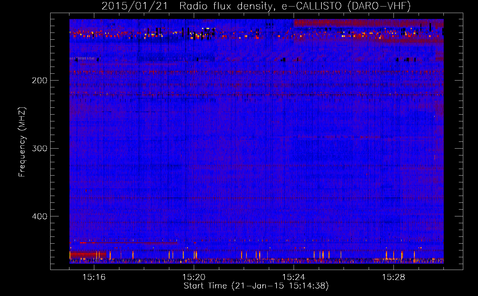The image size is (478, 296).
Task: Click the 2015/01/21 date in the title
Action: pyautogui.click(x=134, y=6)
